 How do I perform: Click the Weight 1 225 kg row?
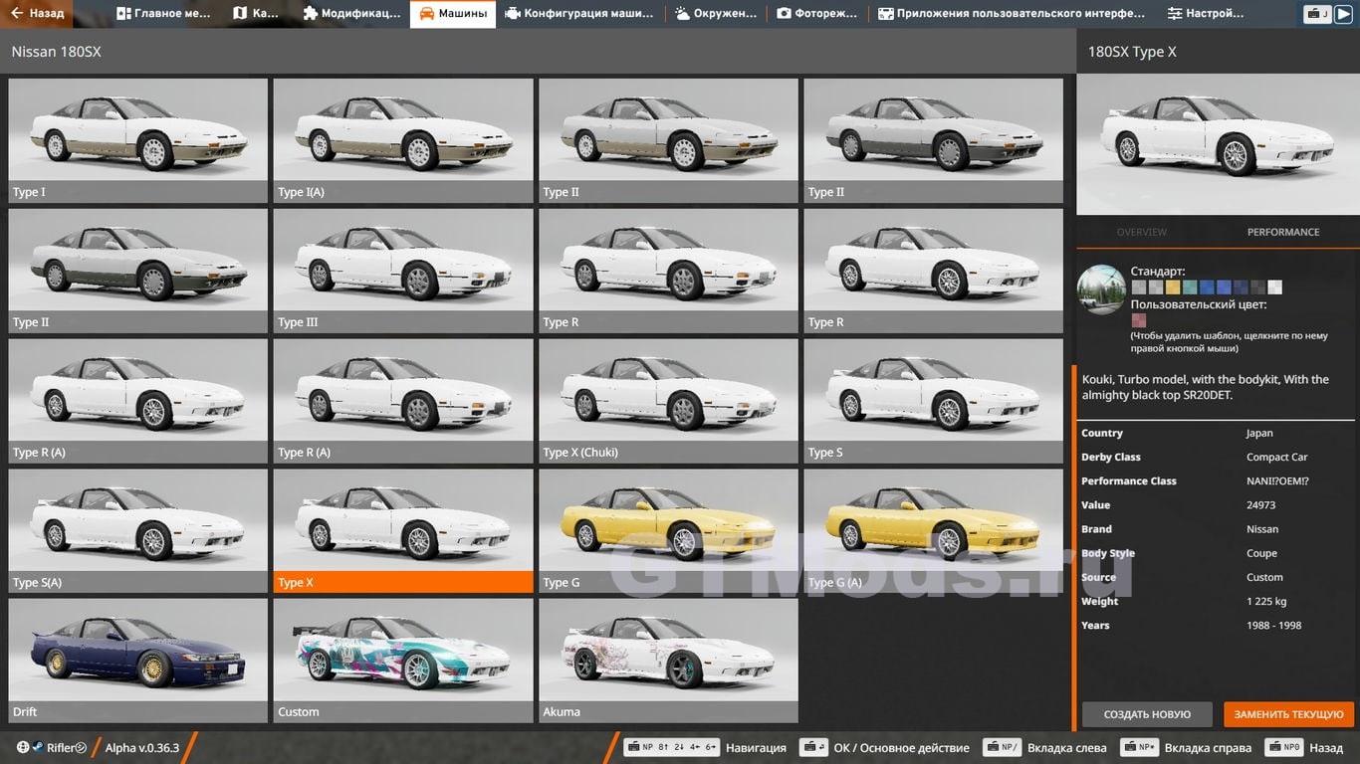pyautogui.click(x=1217, y=601)
